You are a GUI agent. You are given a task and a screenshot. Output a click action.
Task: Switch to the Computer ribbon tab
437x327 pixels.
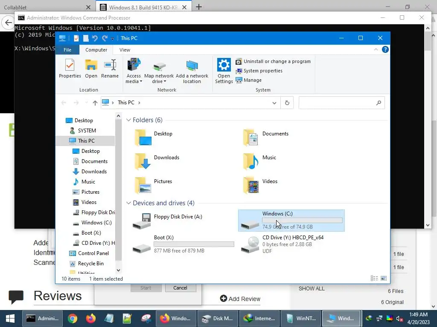[96, 50]
